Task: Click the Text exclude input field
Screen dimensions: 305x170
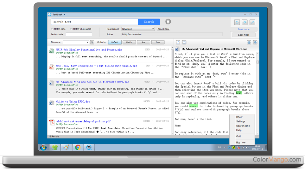Action: [79, 34]
